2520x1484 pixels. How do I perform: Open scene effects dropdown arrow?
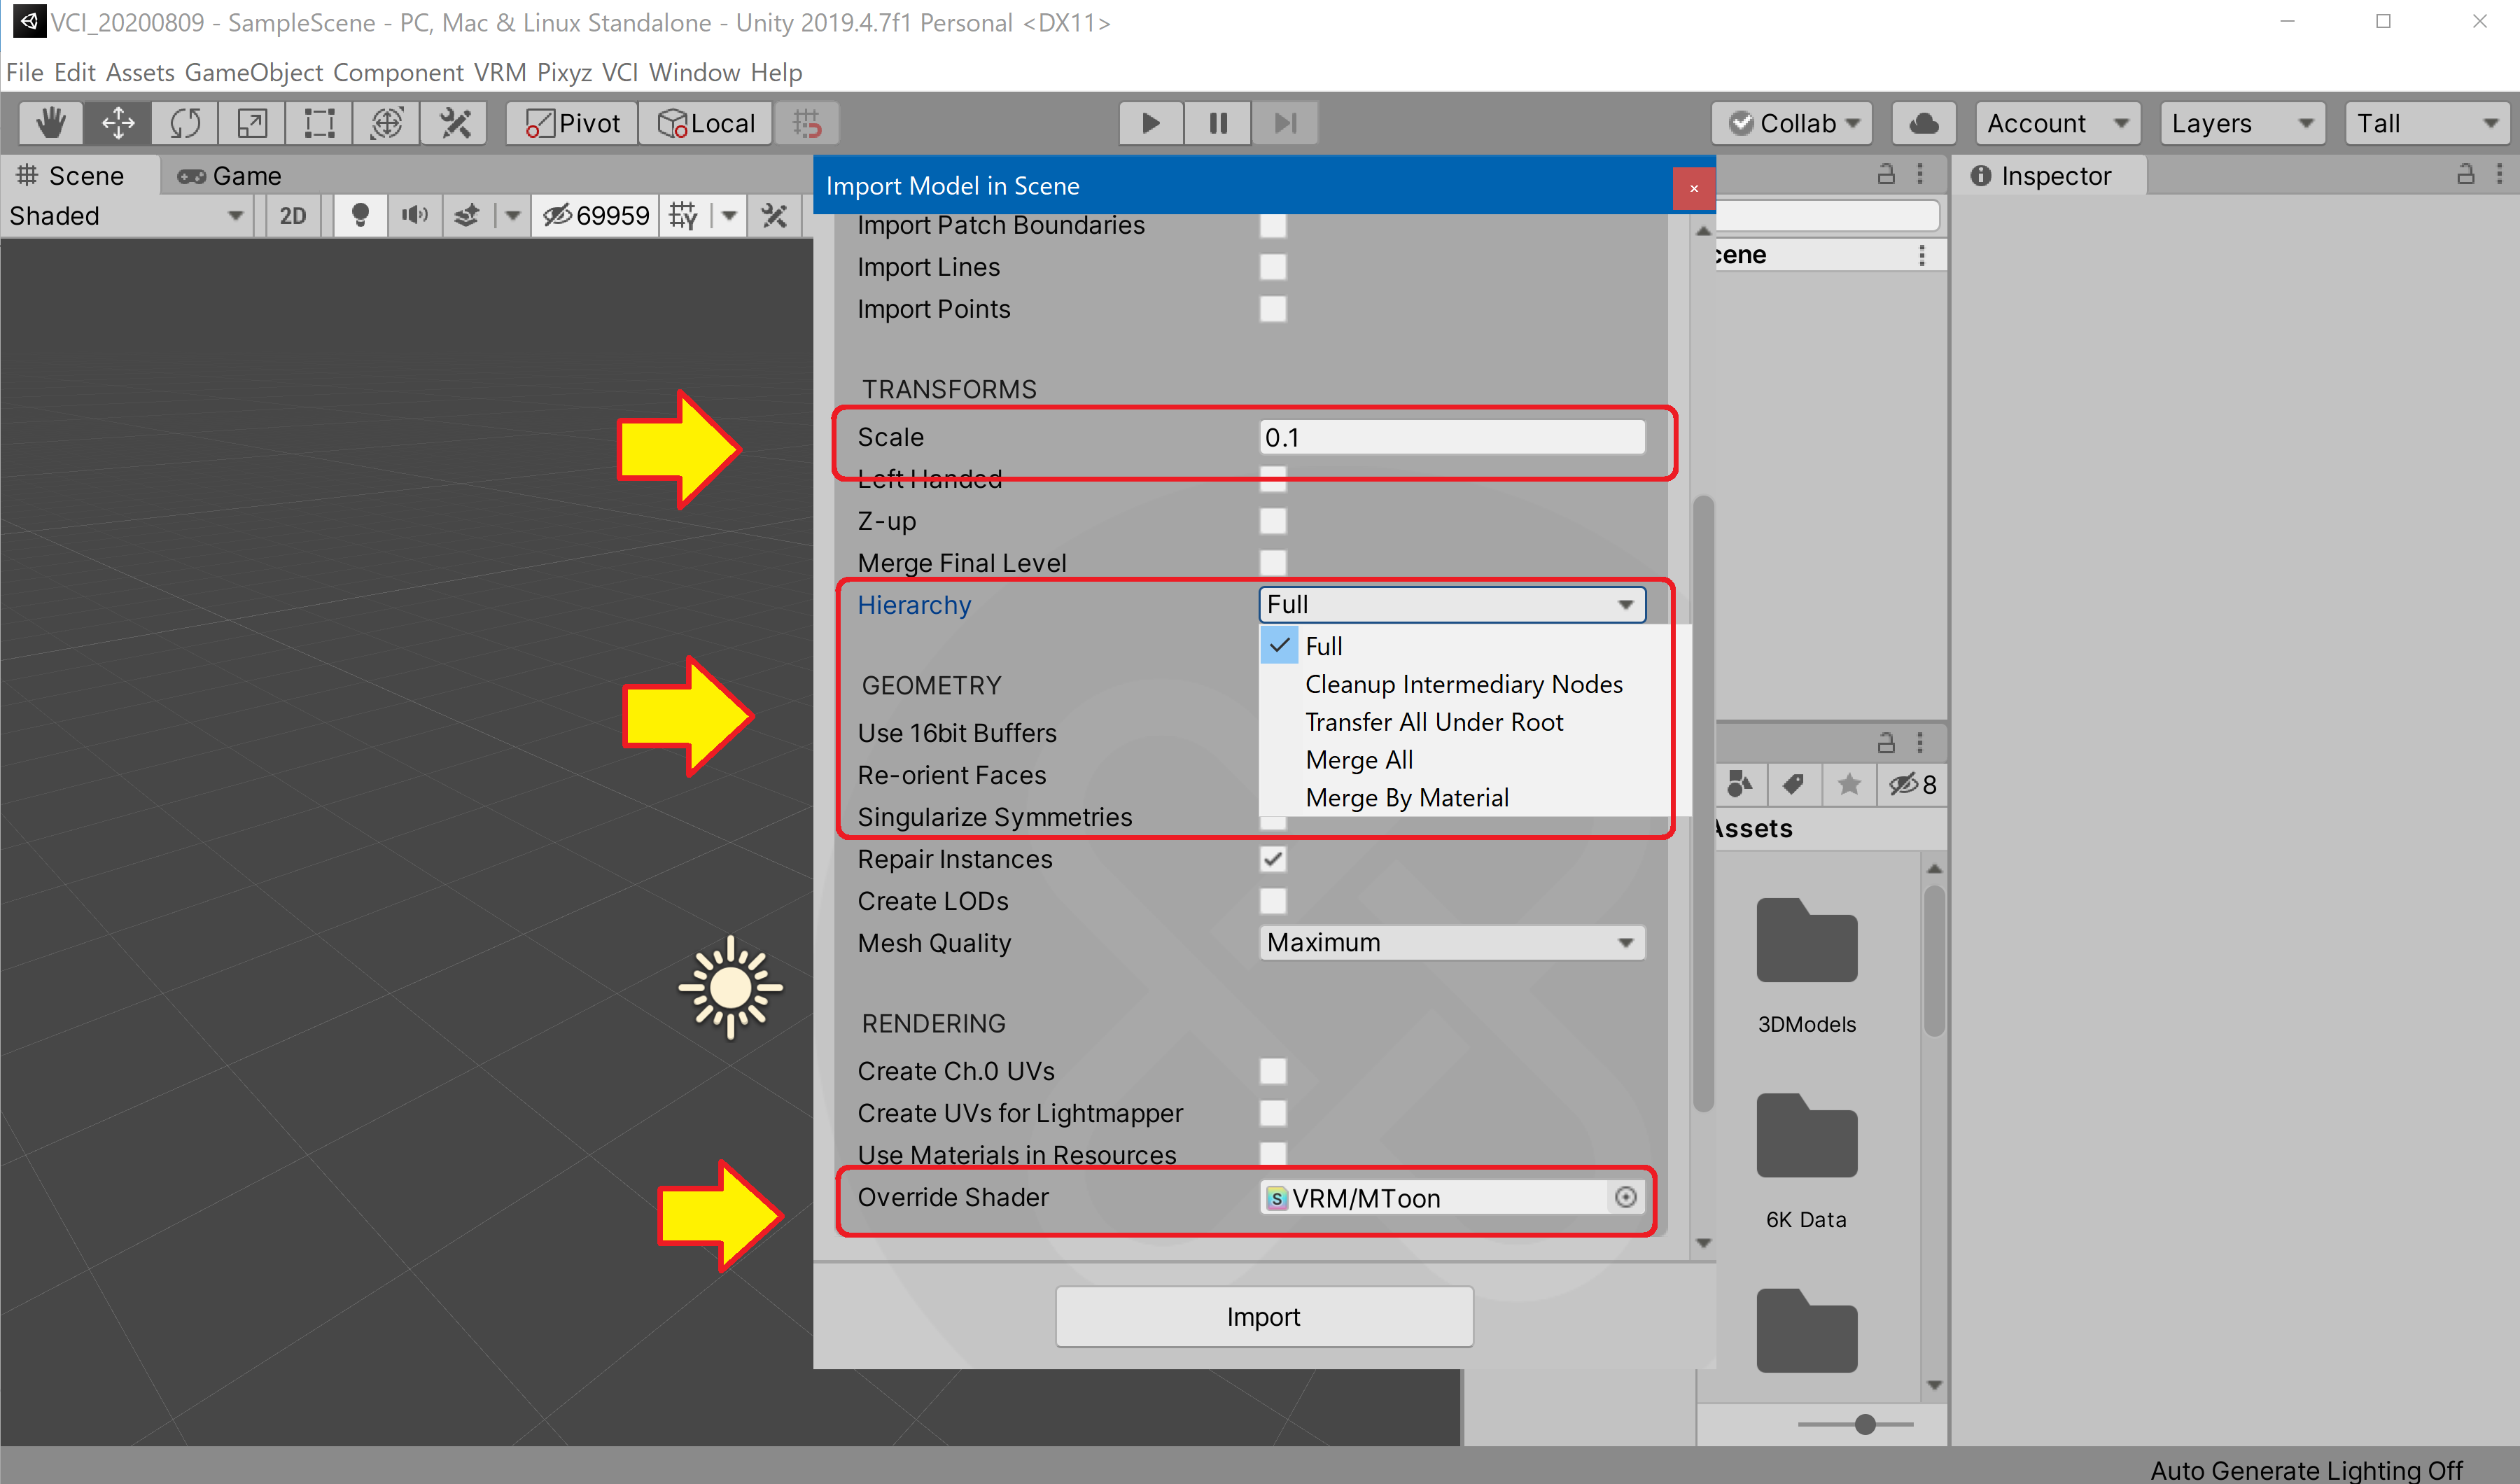(x=512, y=215)
